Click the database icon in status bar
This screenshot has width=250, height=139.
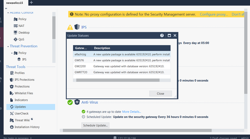(x=115, y=138)
